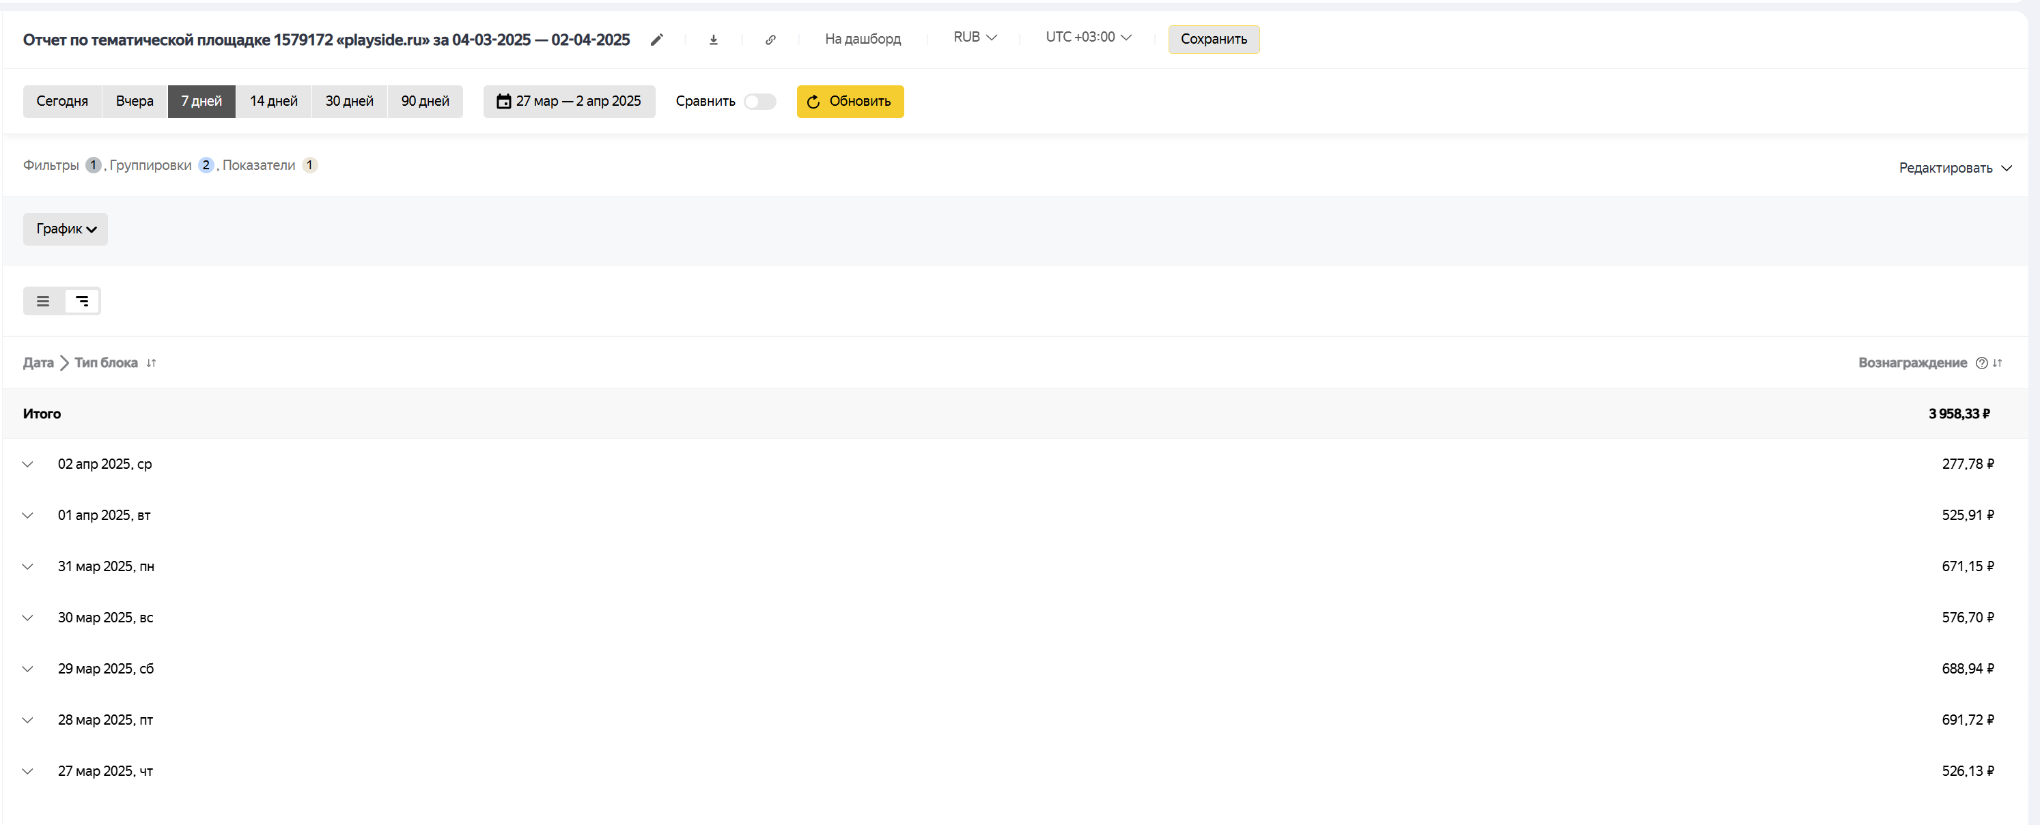
Task: Open the UTC +03:00 timezone dropdown
Action: tap(1088, 37)
